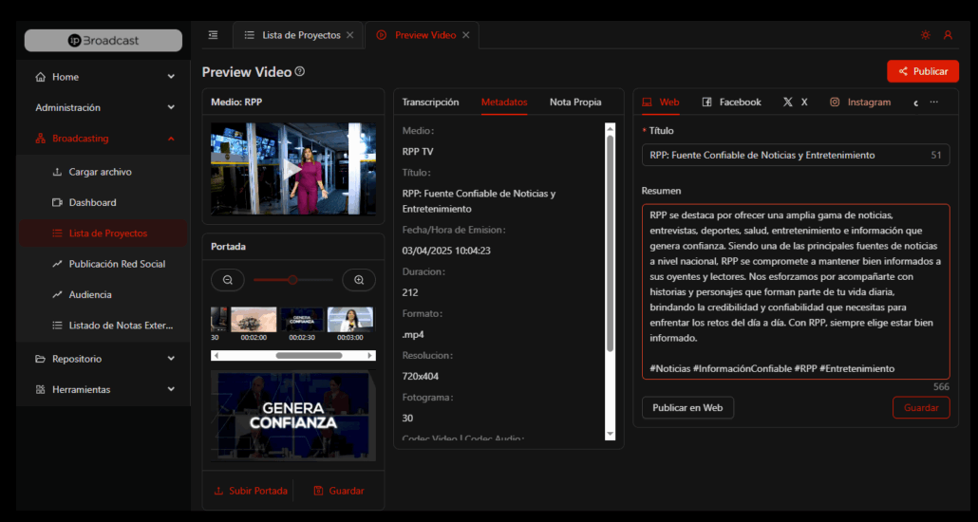This screenshot has height=522, width=978.
Task: Toggle the sidebar collapse menu icon
Action: point(213,35)
